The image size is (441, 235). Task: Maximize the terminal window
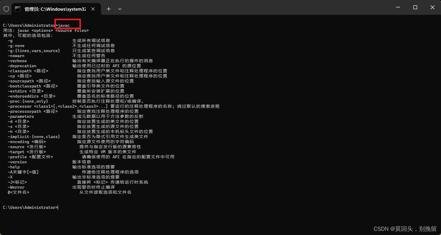(x=415, y=7)
